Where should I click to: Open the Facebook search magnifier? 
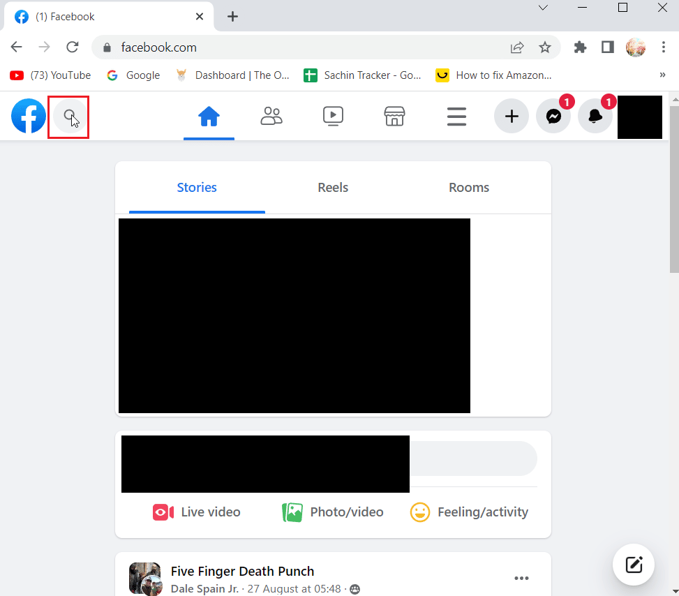click(x=69, y=116)
